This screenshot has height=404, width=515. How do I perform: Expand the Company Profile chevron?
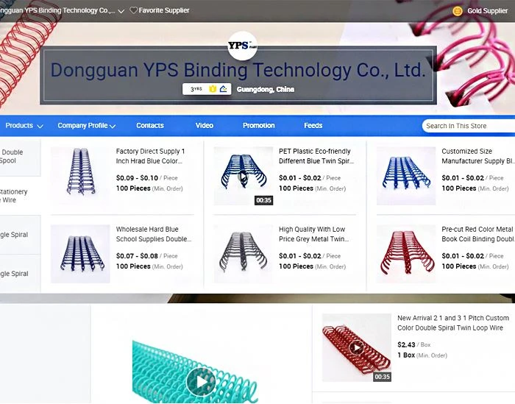[x=113, y=126]
